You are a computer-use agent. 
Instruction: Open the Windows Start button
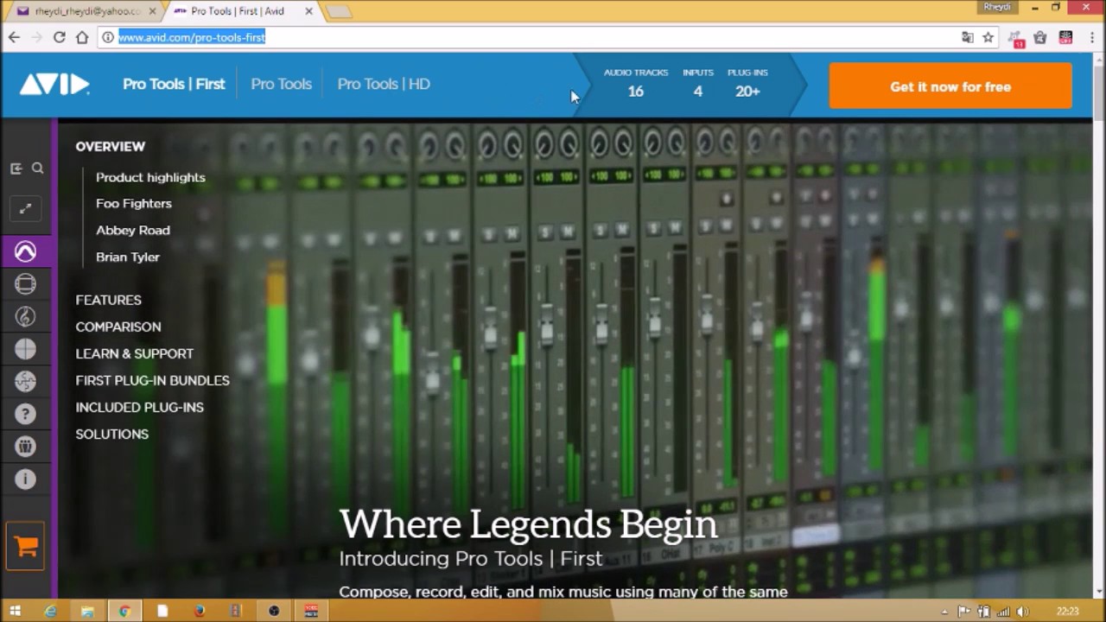pos(15,611)
